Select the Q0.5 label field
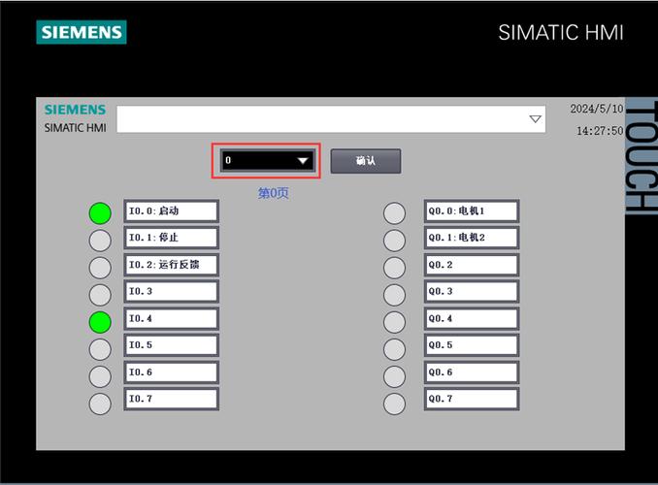The width and height of the screenshot is (658, 485). pos(472,345)
